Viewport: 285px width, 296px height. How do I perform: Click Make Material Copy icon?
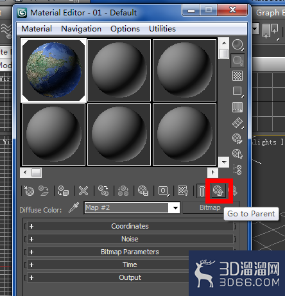pyautogui.click(x=103, y=191)
